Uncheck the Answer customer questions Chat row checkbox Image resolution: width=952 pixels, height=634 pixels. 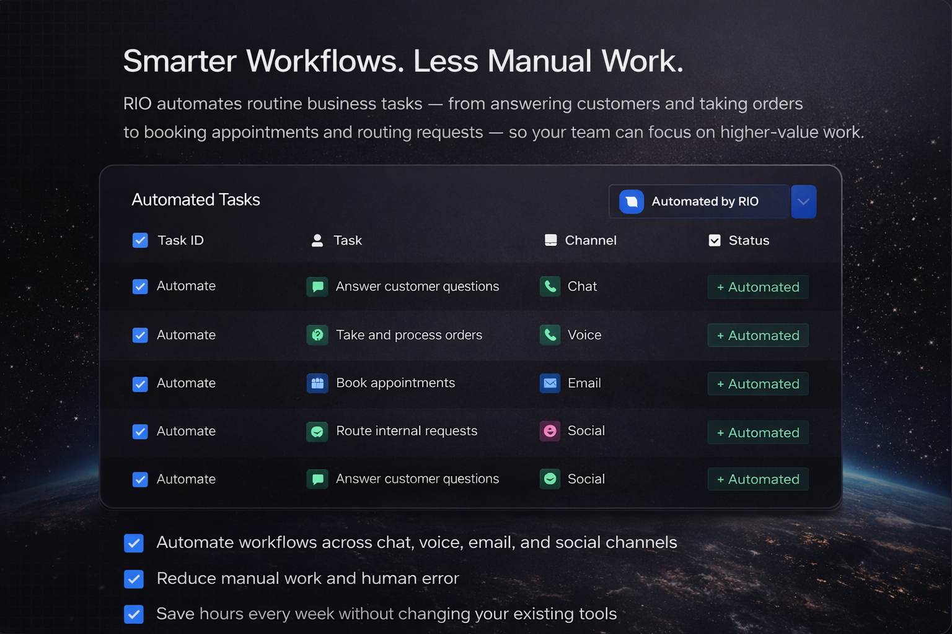click(140, 287)
